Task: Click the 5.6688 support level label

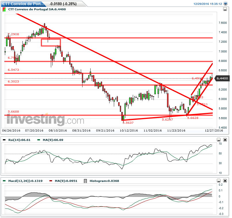Action: click(13, 112)
